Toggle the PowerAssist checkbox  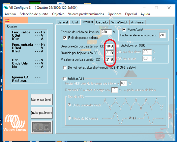(124, 30)
